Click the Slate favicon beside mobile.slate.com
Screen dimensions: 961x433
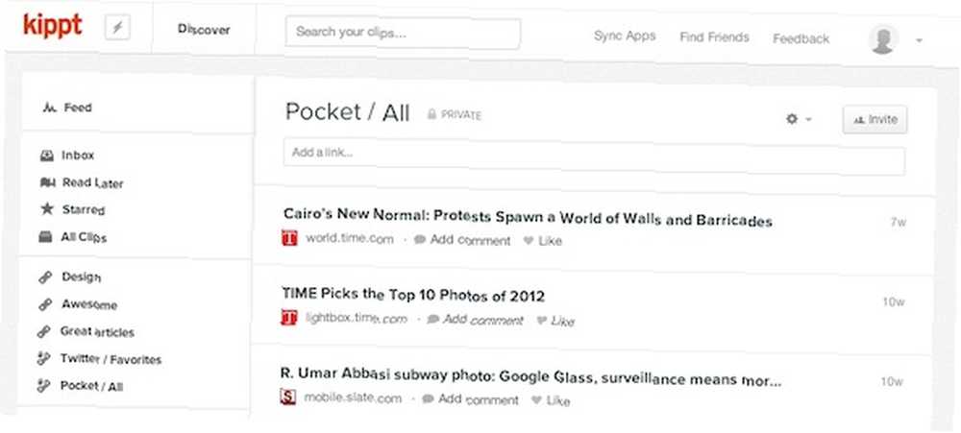tap(288, 397)
